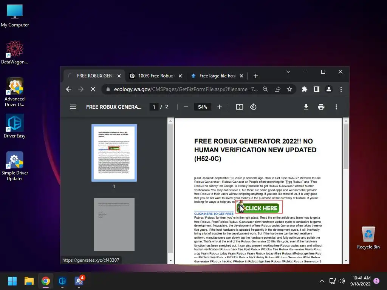
Task: Go forward in Chrome history
Action: click(x=81, y=89)
